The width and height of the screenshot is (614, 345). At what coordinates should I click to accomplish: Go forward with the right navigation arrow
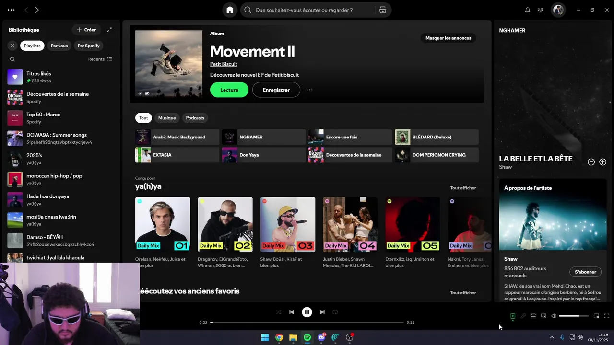point(37,10)
